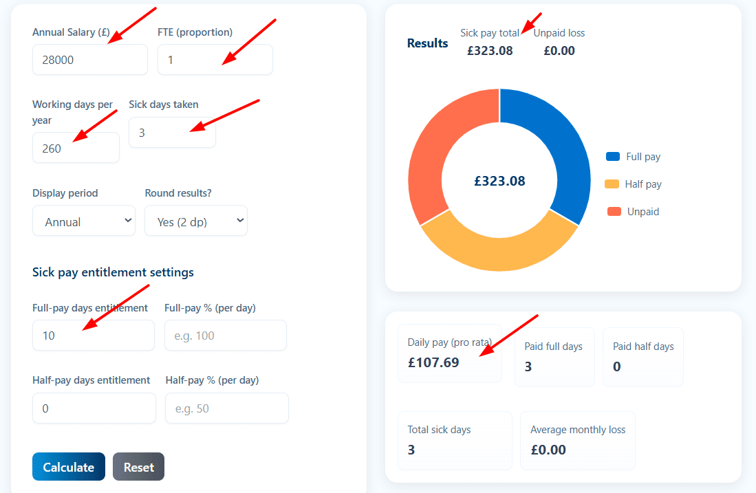Select the Full-pay % per day field
756x493 pixels.
click(225, 336)
